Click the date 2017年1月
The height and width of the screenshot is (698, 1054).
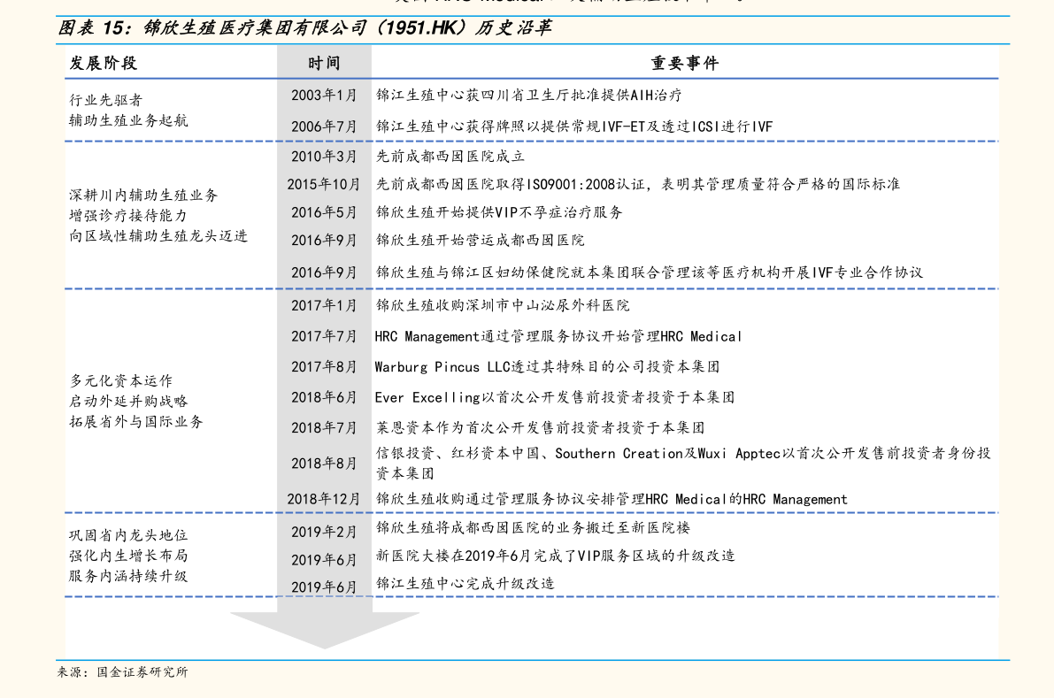coord(324,306)
